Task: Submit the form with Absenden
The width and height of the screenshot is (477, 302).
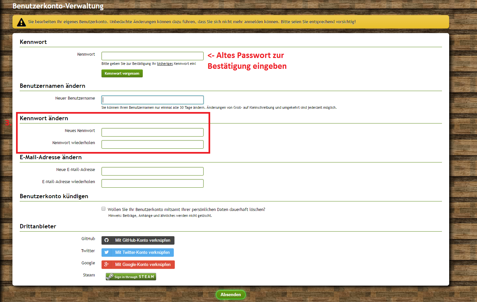Action: (230, 295)
